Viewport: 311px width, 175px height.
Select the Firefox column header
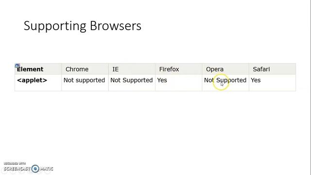(178, 69)
